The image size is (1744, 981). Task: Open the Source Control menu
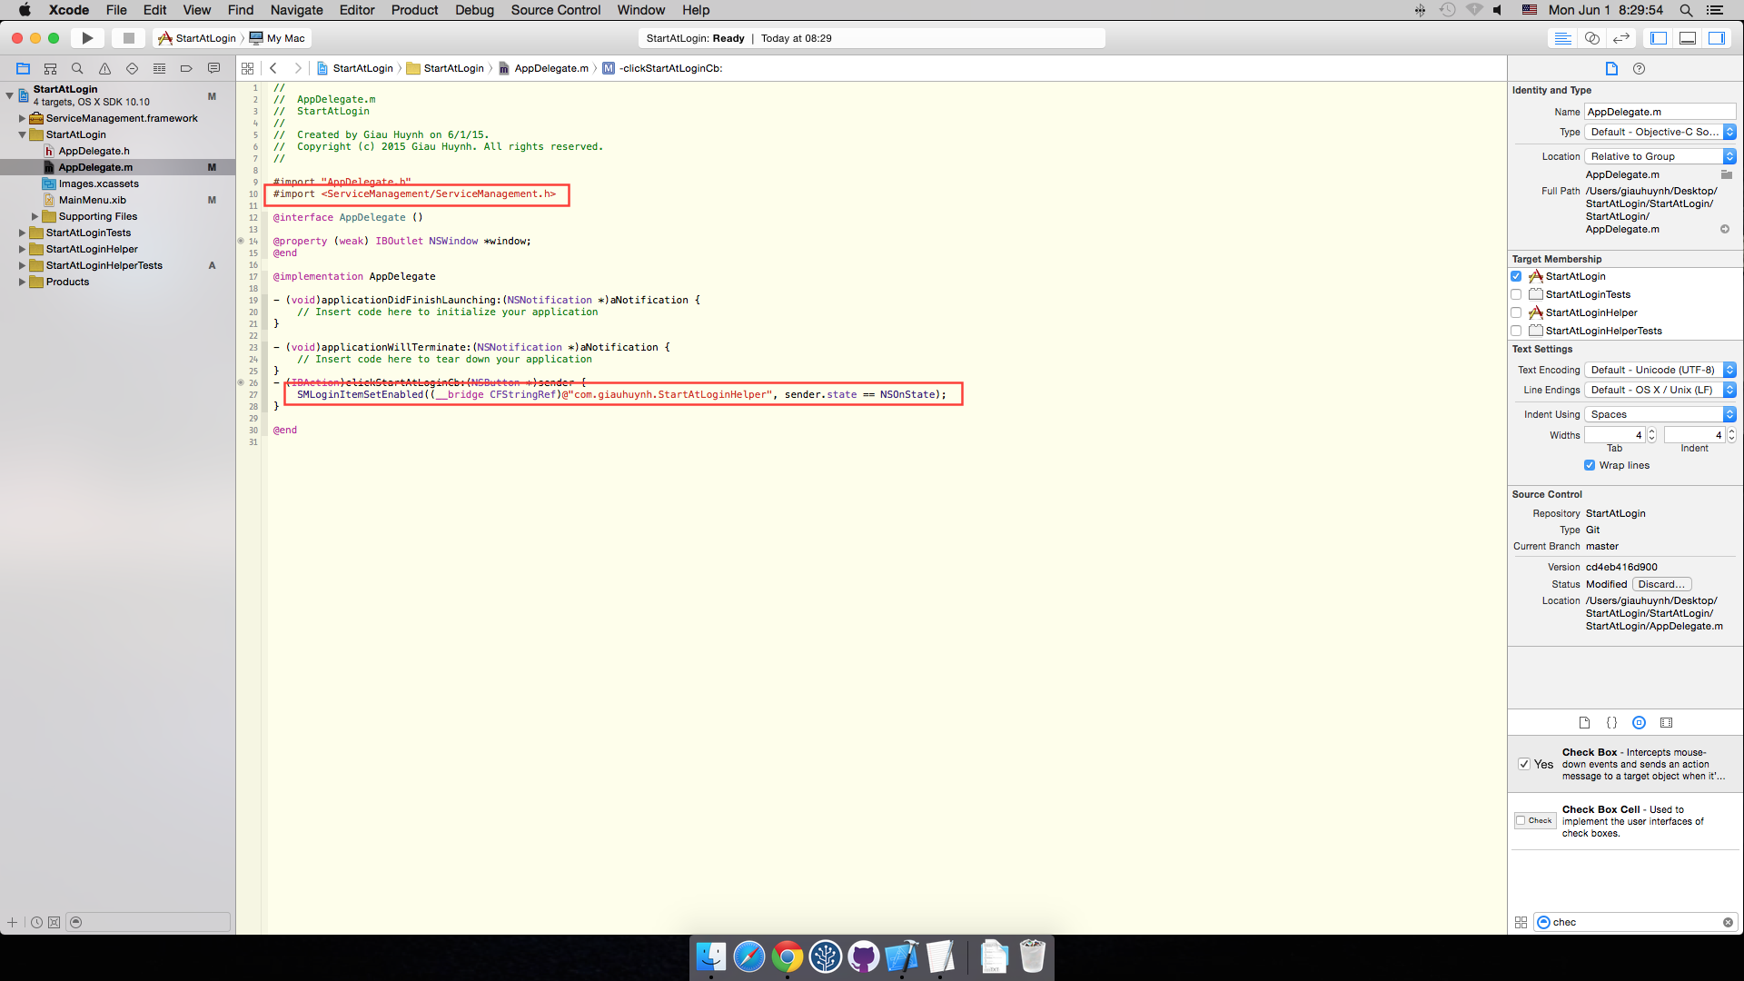click(555, 10)
